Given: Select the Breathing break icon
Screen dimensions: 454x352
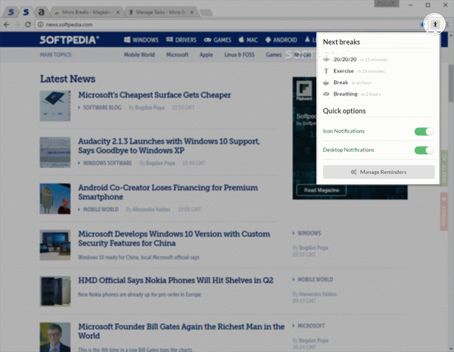Looking at the screenshot, I should tap(326, 94).
